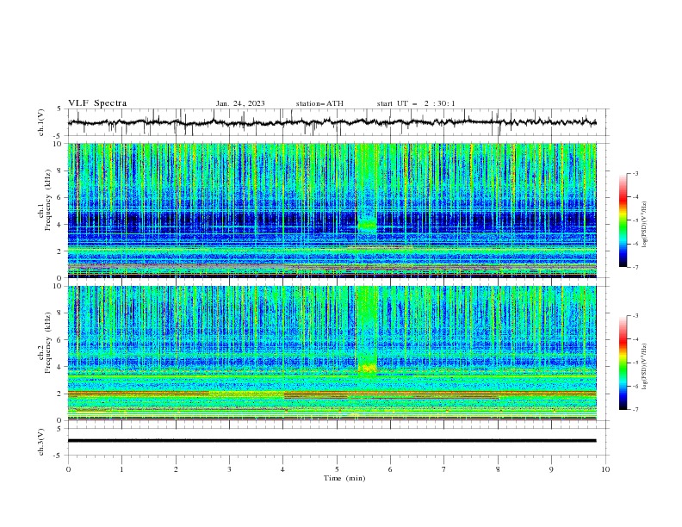682x527 pixels.
Task: Click the time axis tick label "4"
Action: [x=282, y=469]
